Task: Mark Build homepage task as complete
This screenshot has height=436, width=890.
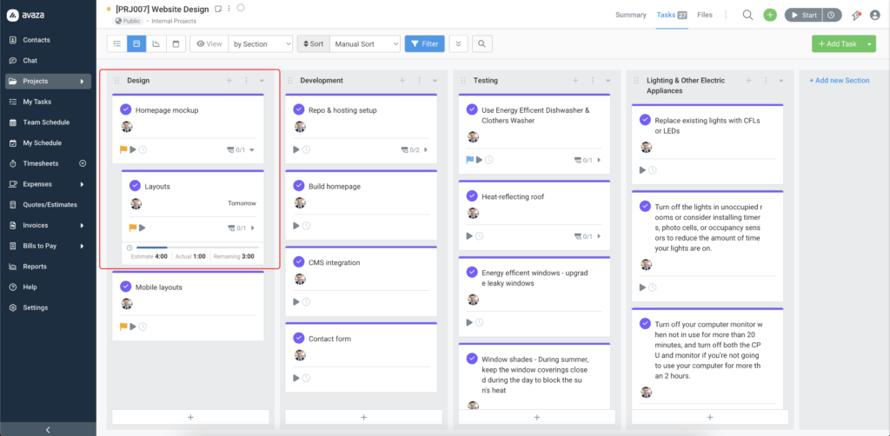Action: (299, 186)
